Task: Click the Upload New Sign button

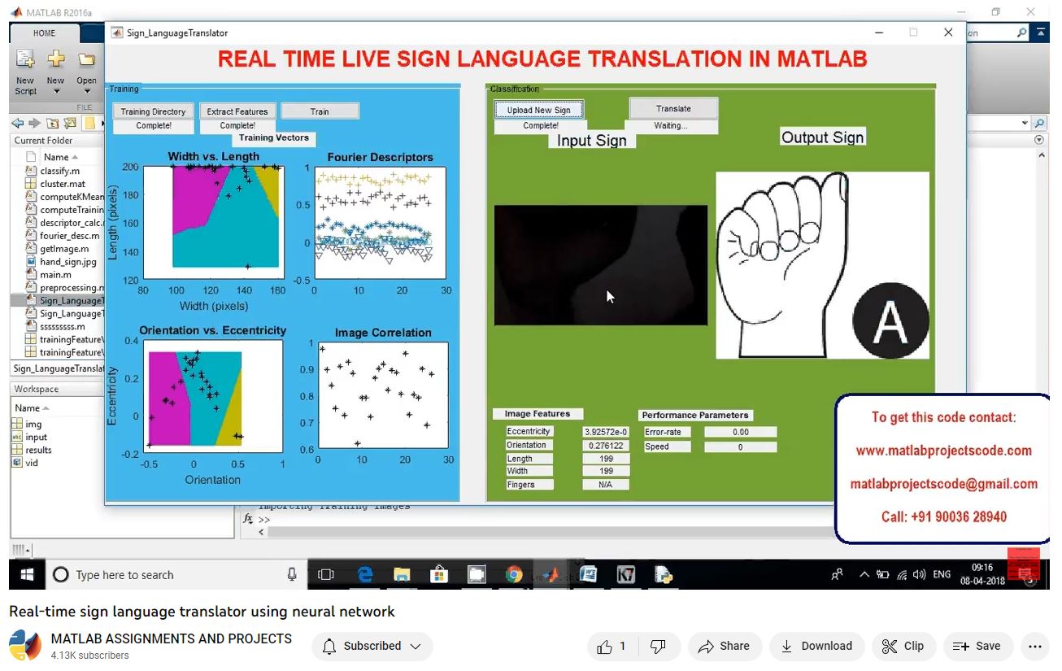Action: 539,110
